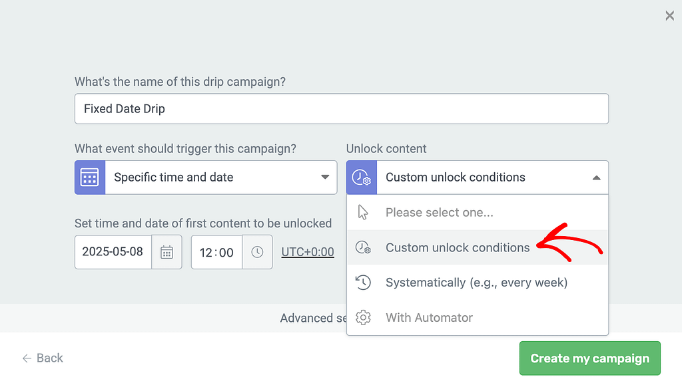Click the clock-gear icon in Unlock content field

[x=362, y=177]
